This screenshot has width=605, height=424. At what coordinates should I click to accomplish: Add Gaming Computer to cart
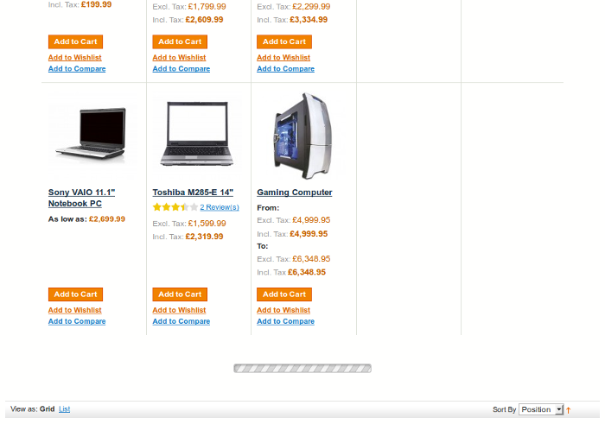[284, 294]
